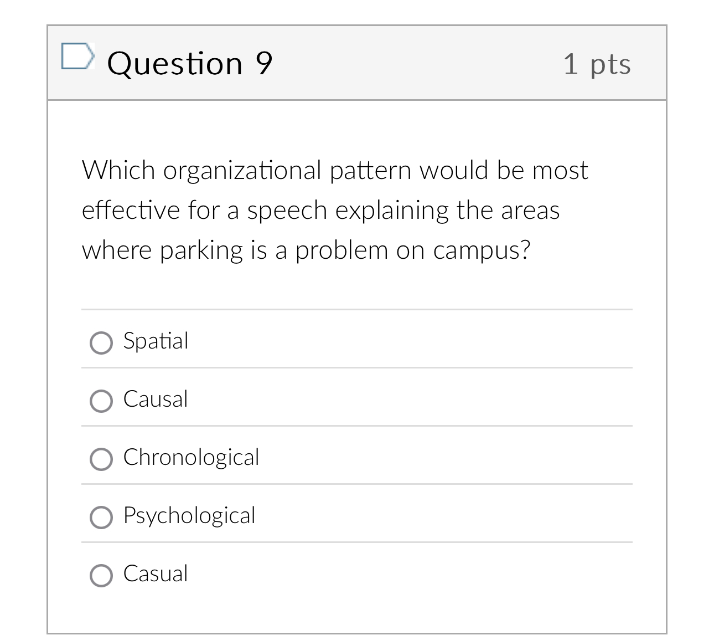Screen dimensions: 714x635
Task: Select the Causal radio button
Action: pos(101,401)
